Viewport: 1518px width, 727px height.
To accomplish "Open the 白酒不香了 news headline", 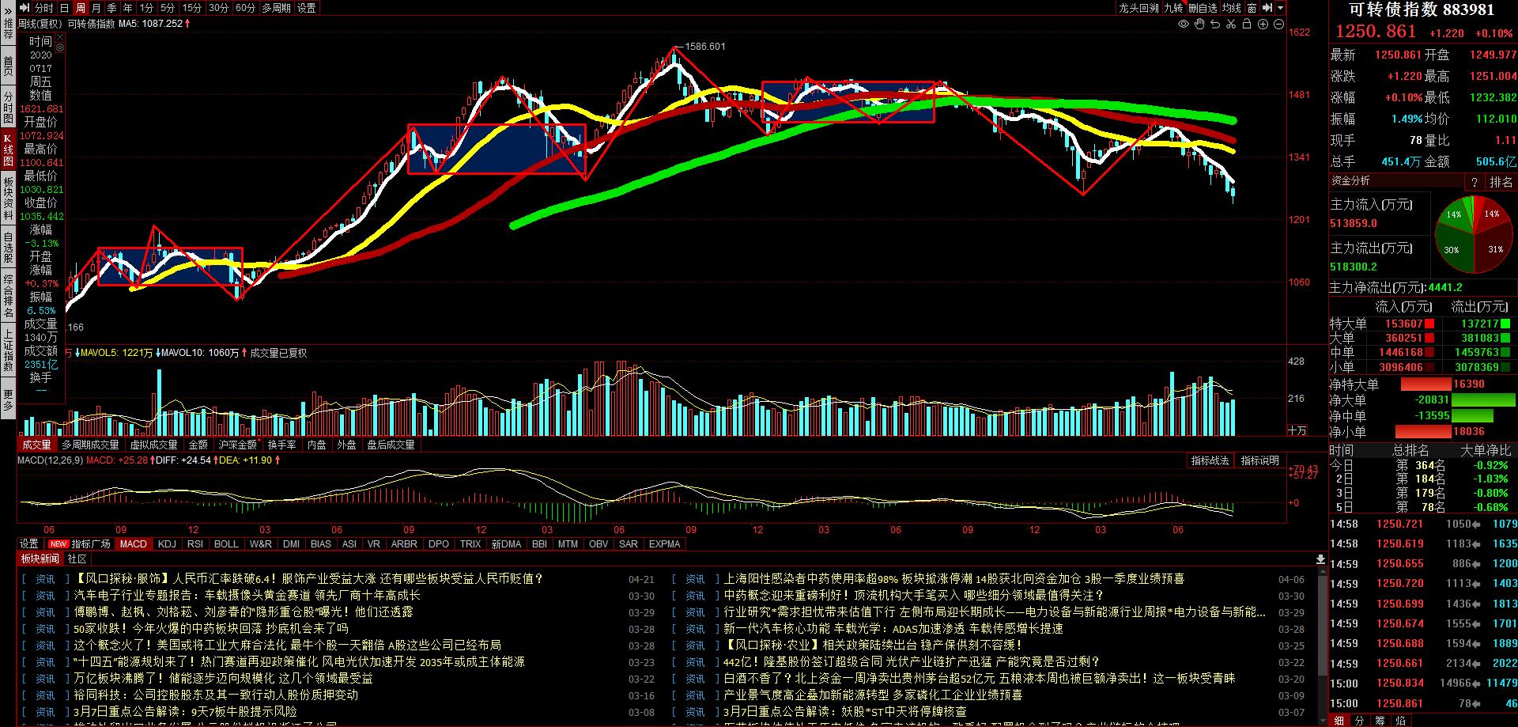I will (x=980, y=679).
